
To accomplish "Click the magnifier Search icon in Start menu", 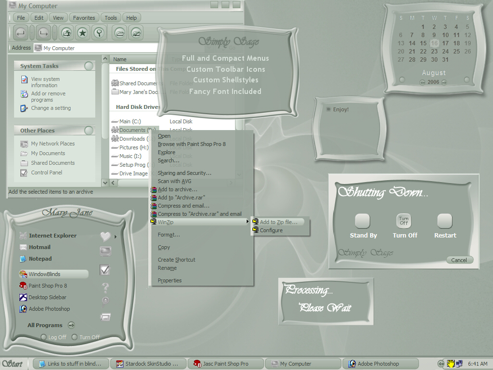I will [105, 301].
